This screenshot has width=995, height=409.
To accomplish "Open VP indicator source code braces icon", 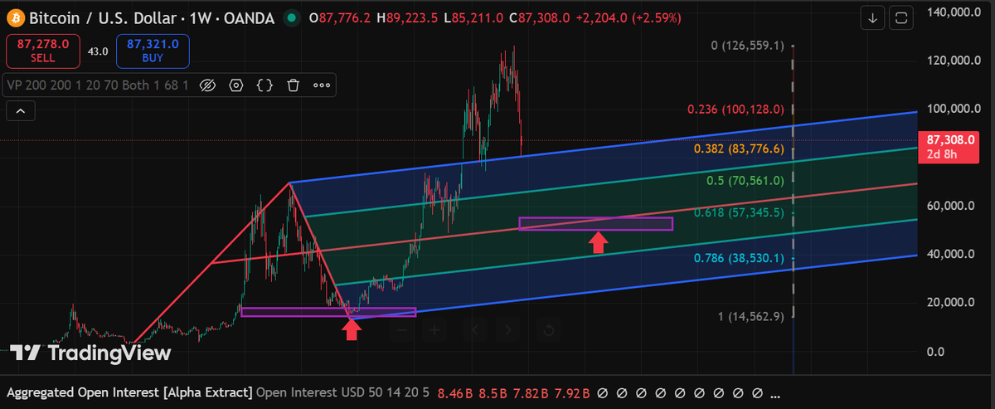I will (265, 85).
